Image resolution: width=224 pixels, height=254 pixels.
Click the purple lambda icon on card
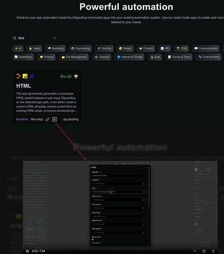coord(31,76)
